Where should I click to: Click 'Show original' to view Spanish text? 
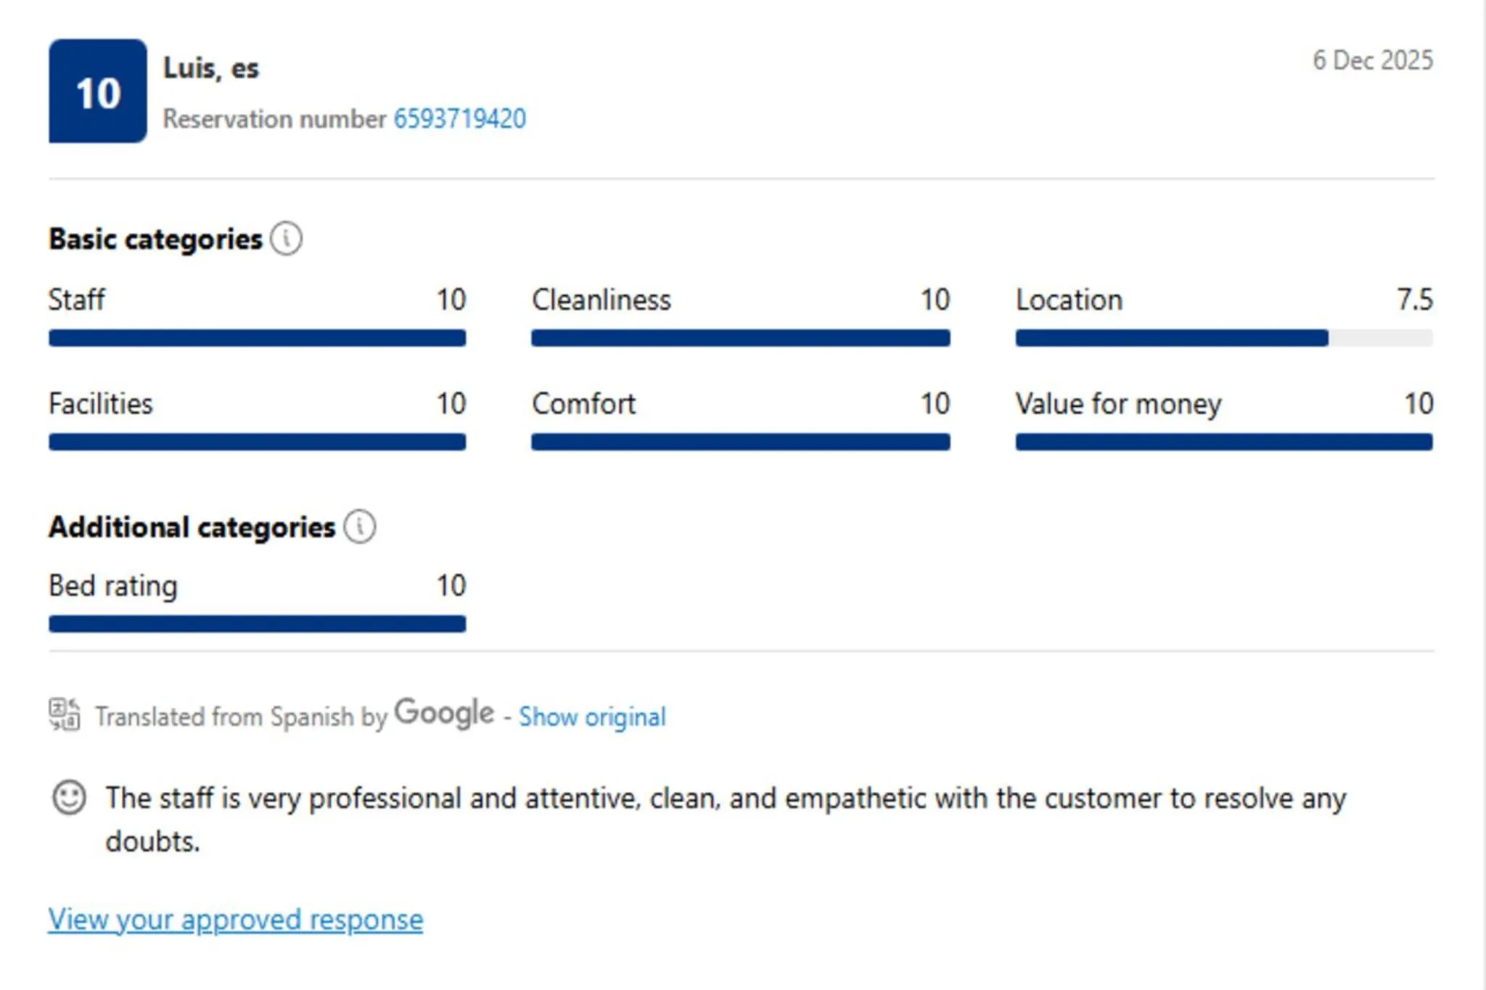coord(592,717)
